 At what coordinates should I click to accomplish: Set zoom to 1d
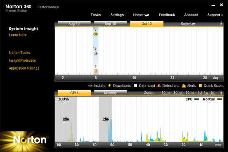click(x=199, y=92)
